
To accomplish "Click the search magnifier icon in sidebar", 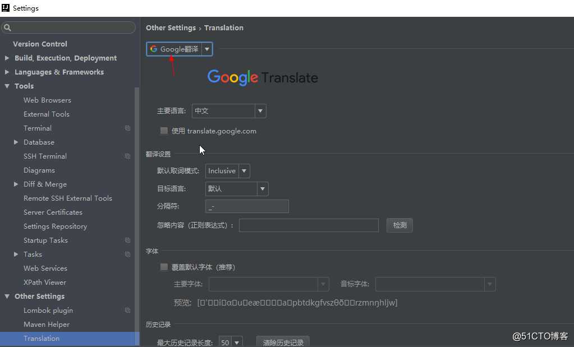I will coord(8,27).
